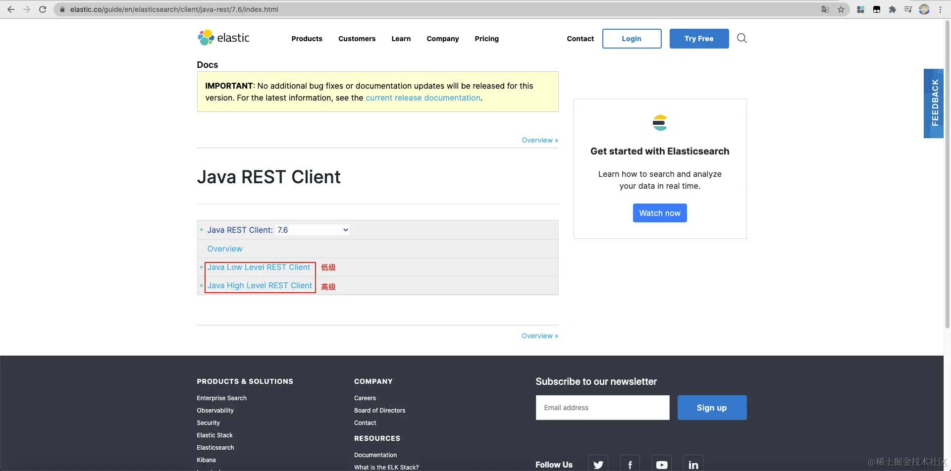Open Security footer link
951x471 pixels.
pyautogui.click(x=209, y=423)
